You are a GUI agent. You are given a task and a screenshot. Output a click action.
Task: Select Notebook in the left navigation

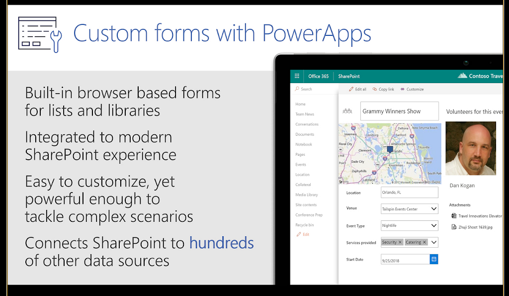(x=304, y=144)
